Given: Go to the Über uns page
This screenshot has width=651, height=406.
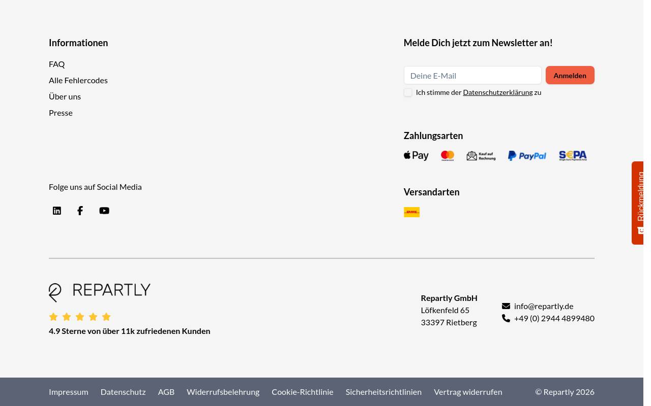Looking at the screenshot, I should click(65, 96).
